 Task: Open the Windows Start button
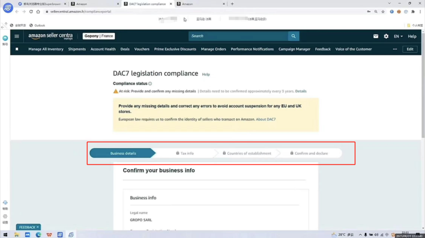point(6,234)
